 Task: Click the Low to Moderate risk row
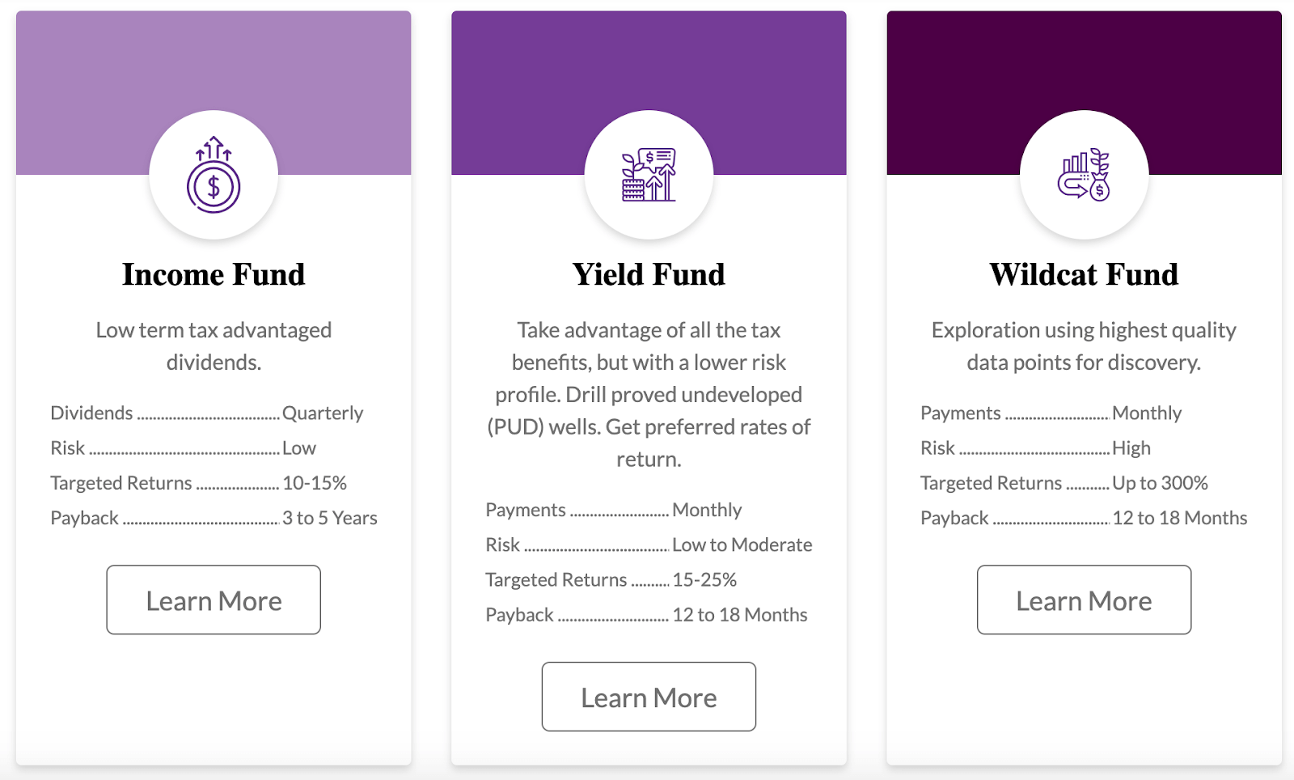click(649, 545)
